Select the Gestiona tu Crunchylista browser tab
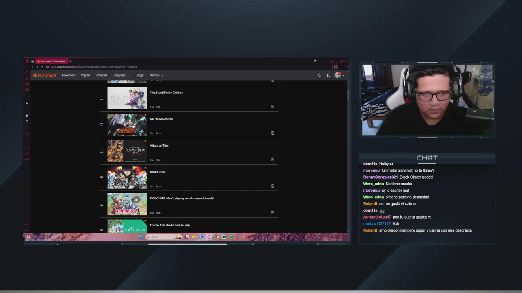The image size is (522, 293). pos(51,61)
